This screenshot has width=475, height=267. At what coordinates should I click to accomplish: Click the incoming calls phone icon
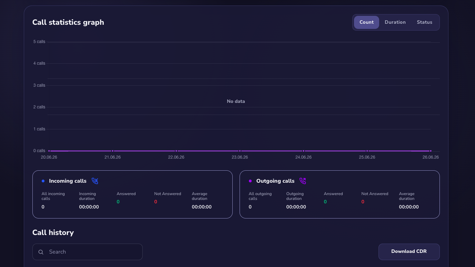point(95,181)
